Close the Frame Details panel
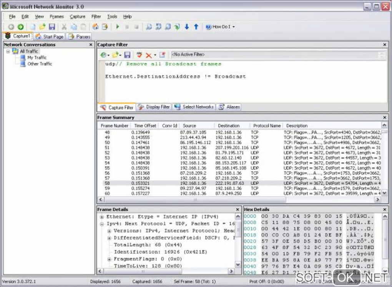 [238, 210]
